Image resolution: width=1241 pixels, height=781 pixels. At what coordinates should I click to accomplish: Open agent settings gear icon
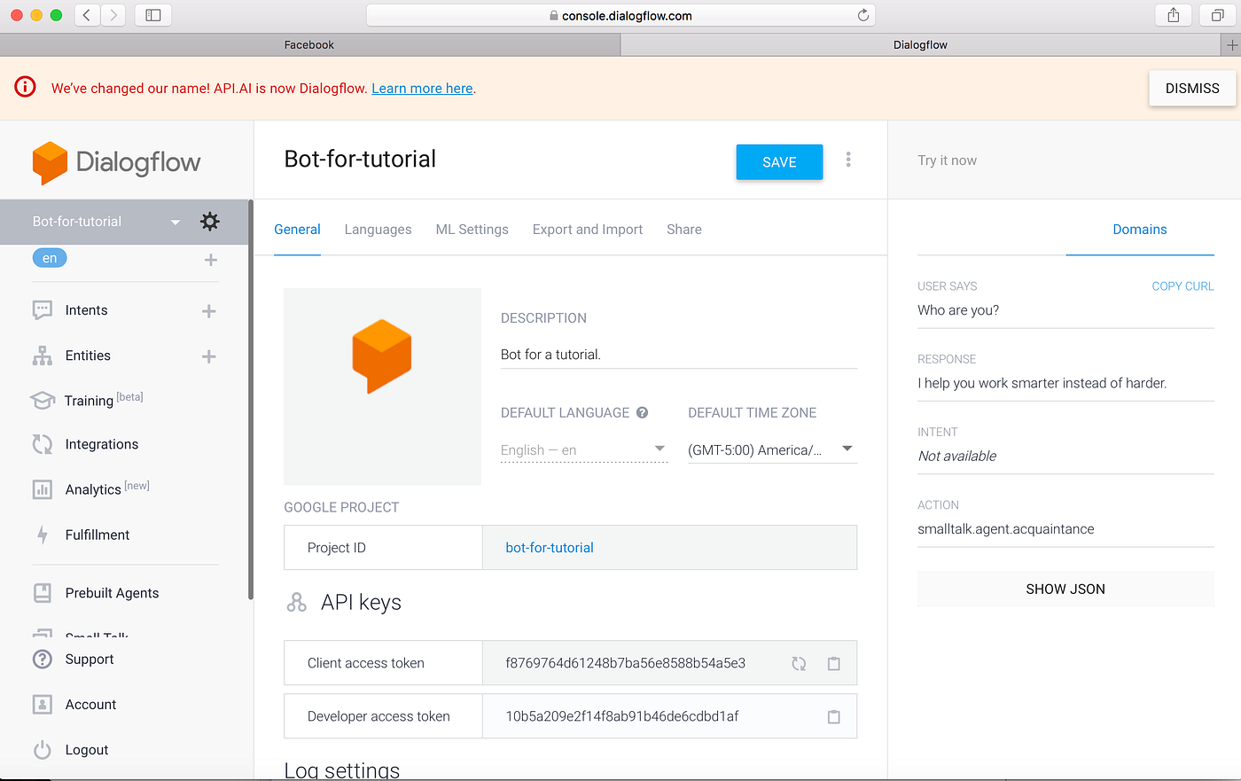[210, 222]
